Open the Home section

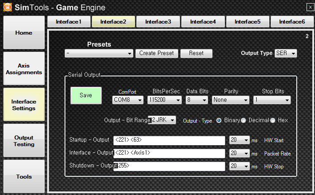click(x=24, y=32)
